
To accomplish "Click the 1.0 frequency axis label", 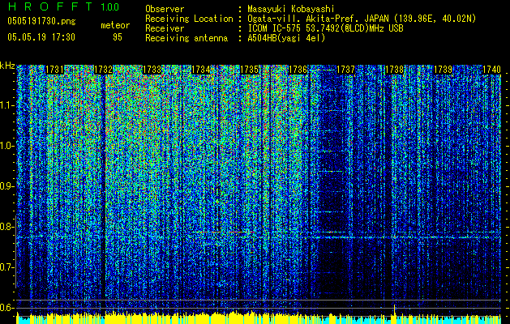I will point(7,146).
